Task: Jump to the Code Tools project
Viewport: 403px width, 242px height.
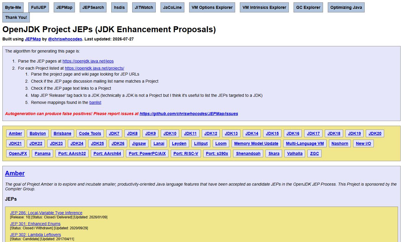Action: pyautogui.click(x=90, y=133)
